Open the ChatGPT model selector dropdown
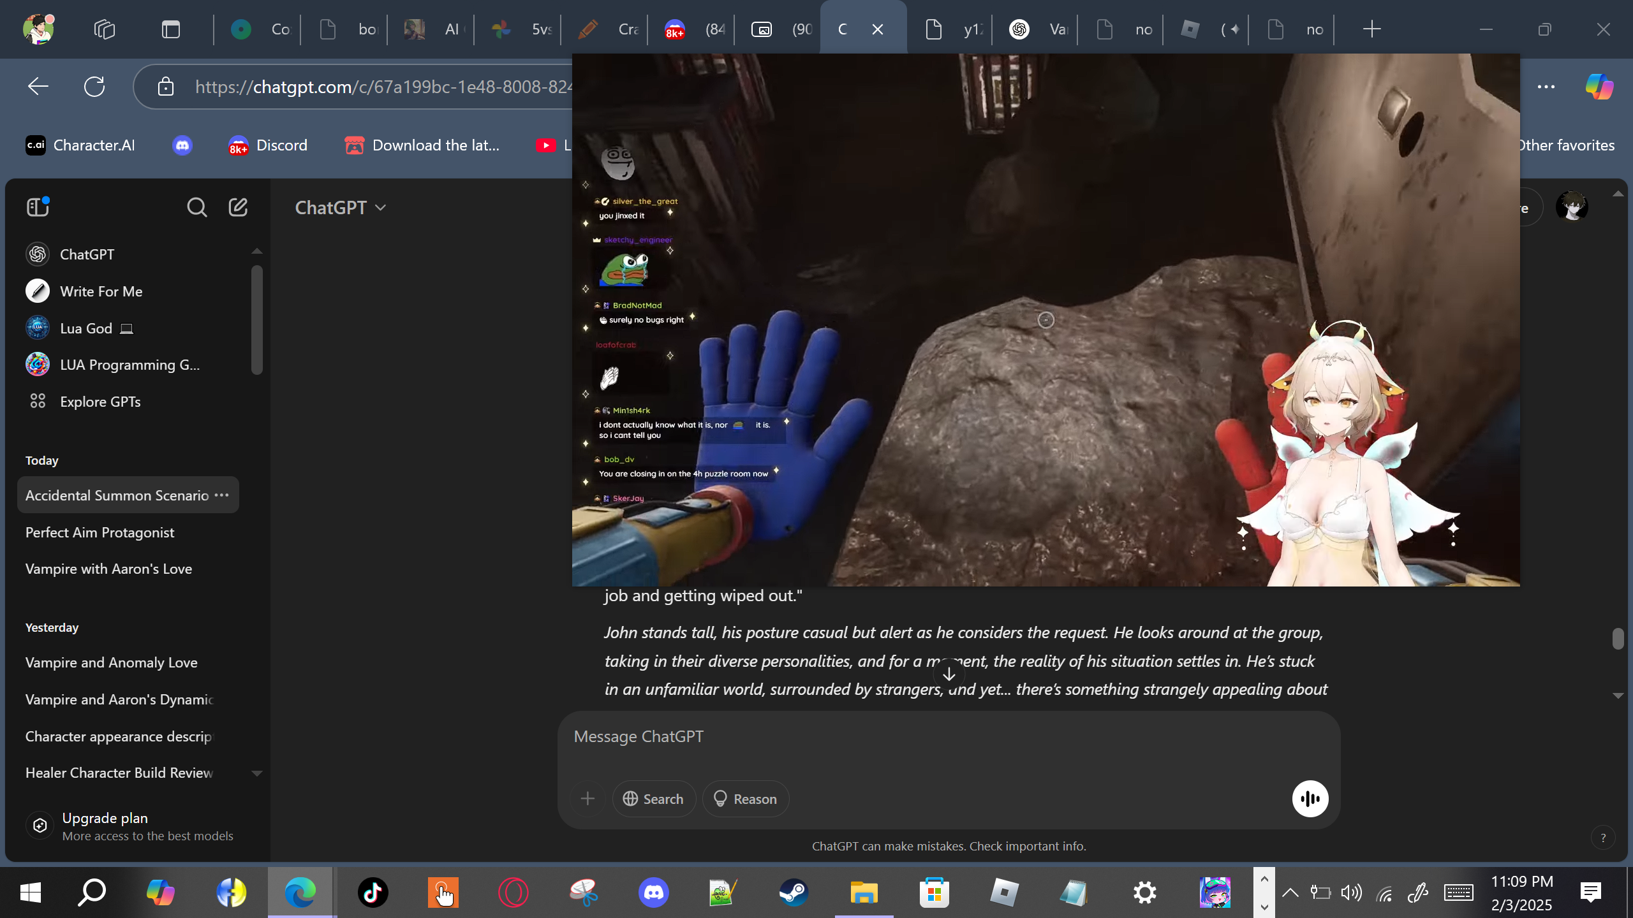Image resolution: width=1633 pixels, height=918 pixels. tap(341, 208)
